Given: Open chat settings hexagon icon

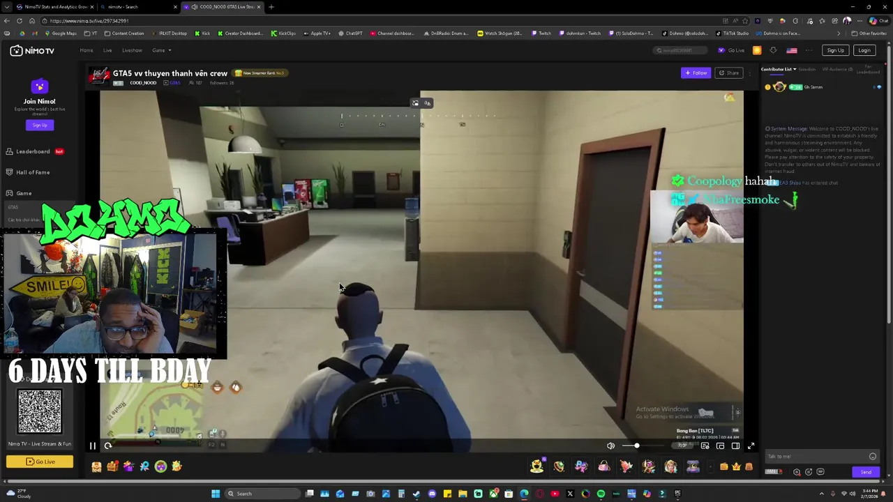Looking at the screenshot, I should tap(797, 472).
